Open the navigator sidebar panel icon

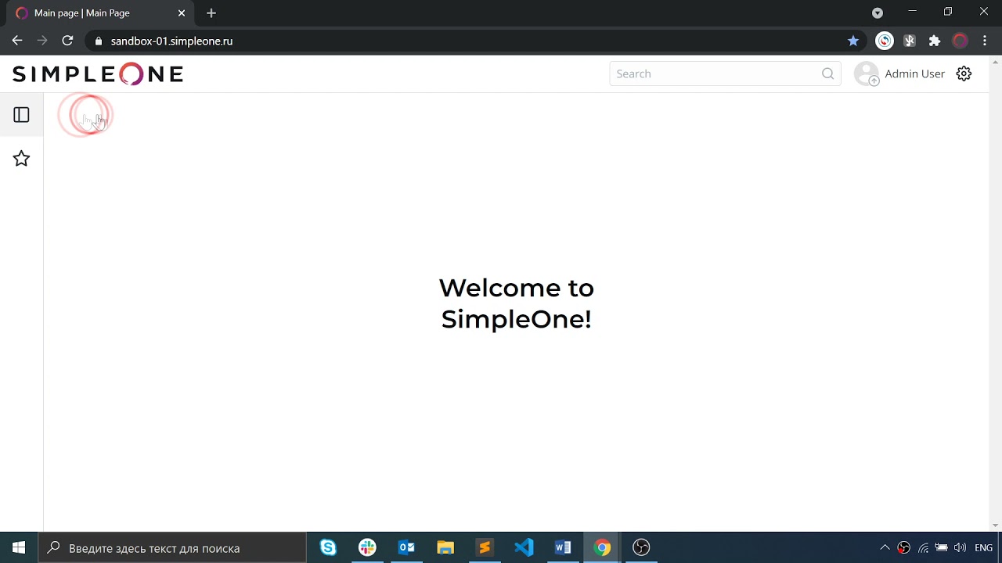[21, 115]
